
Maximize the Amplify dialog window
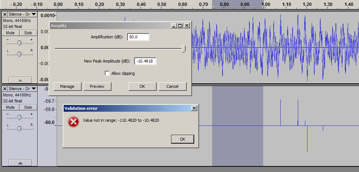click(x=180, y=26)
